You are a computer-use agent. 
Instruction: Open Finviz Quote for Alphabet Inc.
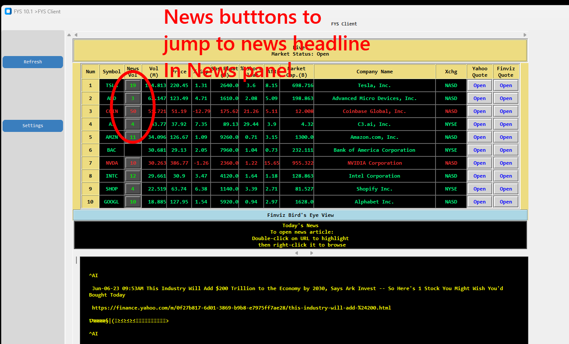pyautogui.click(x=506, y=202)
